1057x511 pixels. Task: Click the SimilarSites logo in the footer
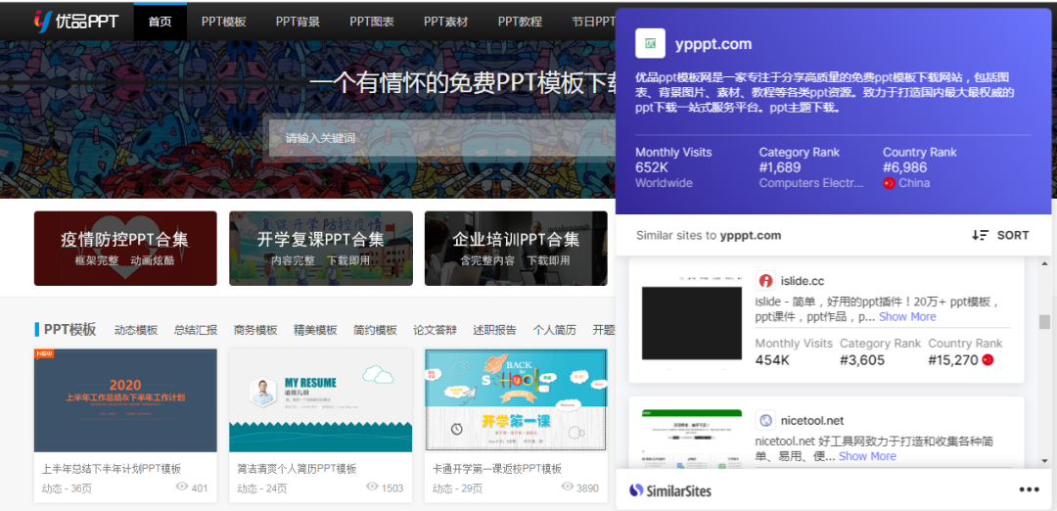point(670,490)
